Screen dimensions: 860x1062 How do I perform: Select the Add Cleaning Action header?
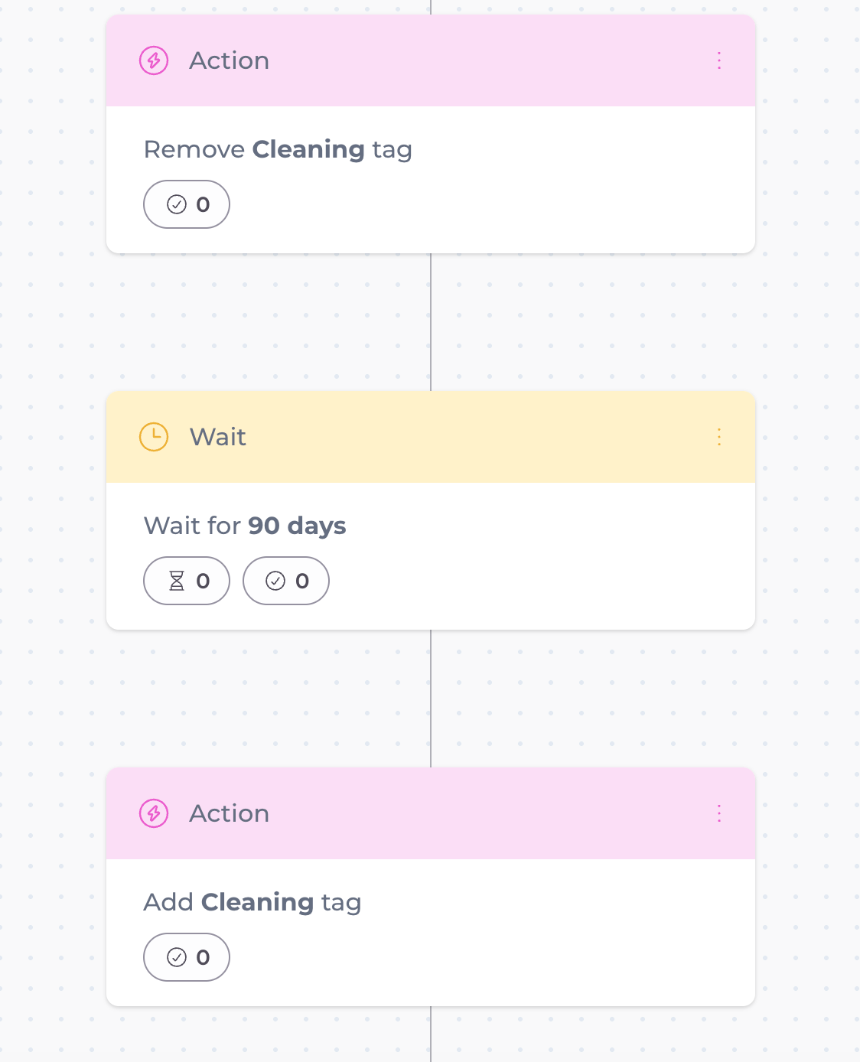[459, 813]
